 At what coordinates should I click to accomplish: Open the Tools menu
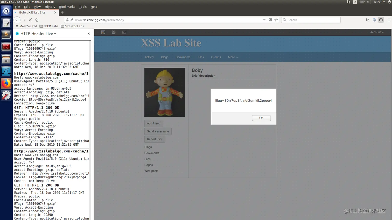(83, 7)
